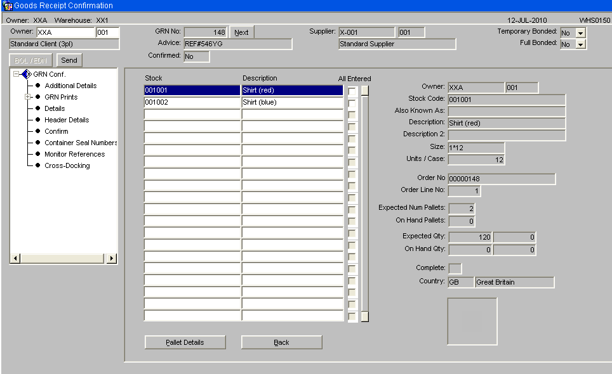Toggle the Complete checkbox
The image size is (612, 374).
455,268
